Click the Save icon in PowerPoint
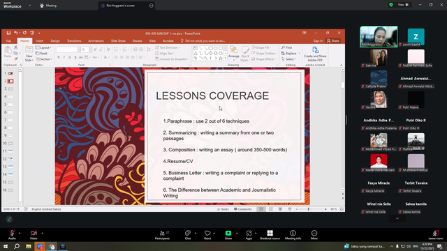 pos(8,33)
